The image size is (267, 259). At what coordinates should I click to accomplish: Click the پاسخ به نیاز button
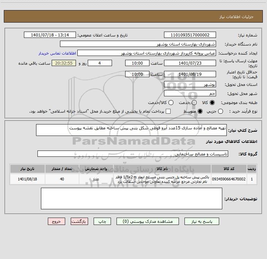pos(202,221)
